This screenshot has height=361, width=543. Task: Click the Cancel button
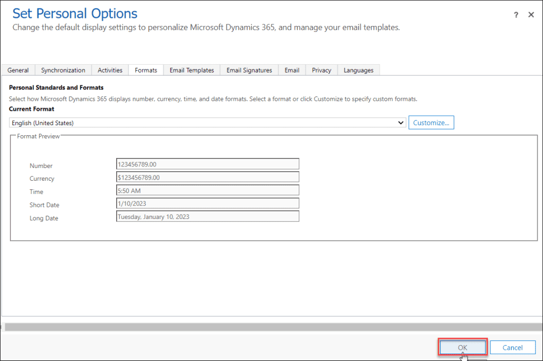[513, 347]
